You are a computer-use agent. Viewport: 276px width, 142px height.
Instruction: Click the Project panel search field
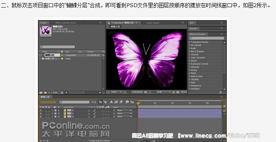(x=58, y=46)
